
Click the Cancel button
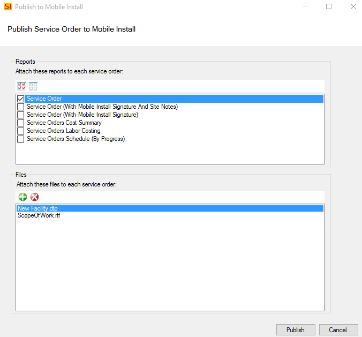pos(338,330)
